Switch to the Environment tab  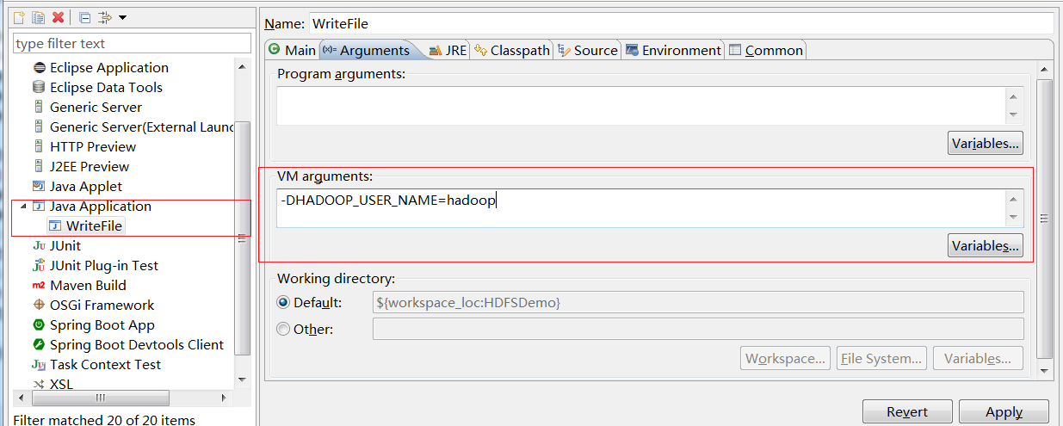673,51
